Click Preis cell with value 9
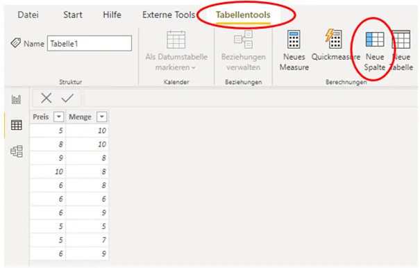The image size is (420, 268). (48, 158)
